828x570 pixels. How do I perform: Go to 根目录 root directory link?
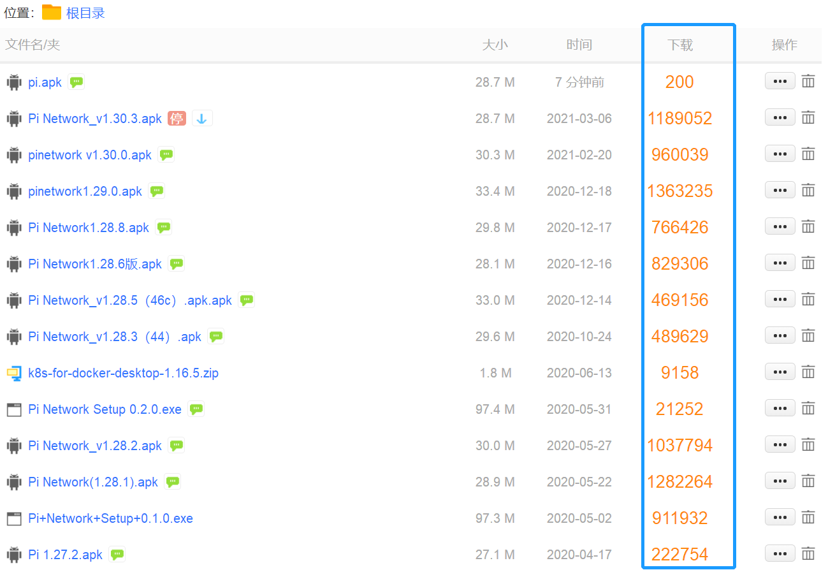85,13
